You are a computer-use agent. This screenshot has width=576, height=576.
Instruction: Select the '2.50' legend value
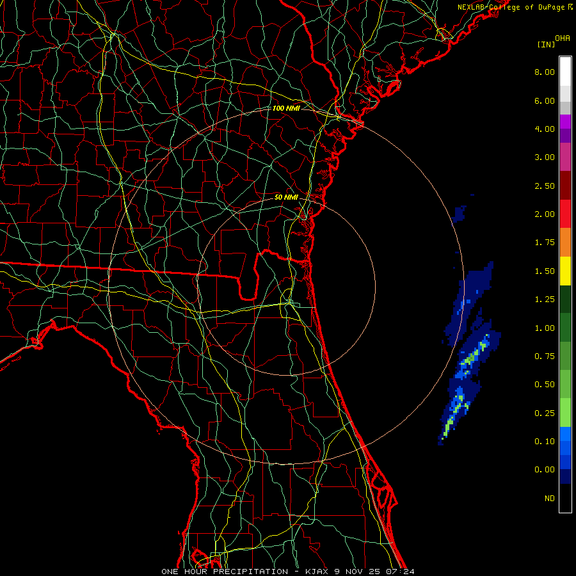pos(545,186)
